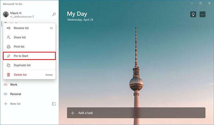This screenshot has width=214, height=125.
Task: Click the Work list lines icon
Action: coord(6,85)
